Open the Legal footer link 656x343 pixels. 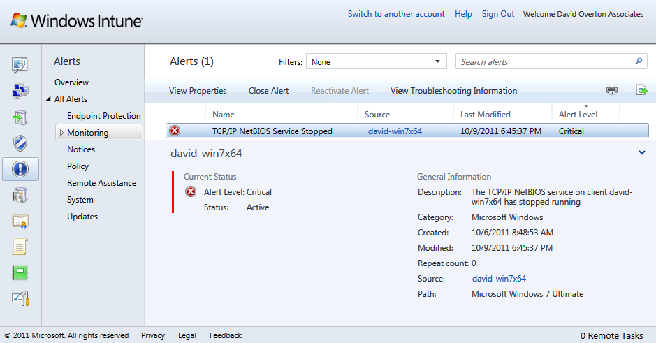[x=187, y=335]
